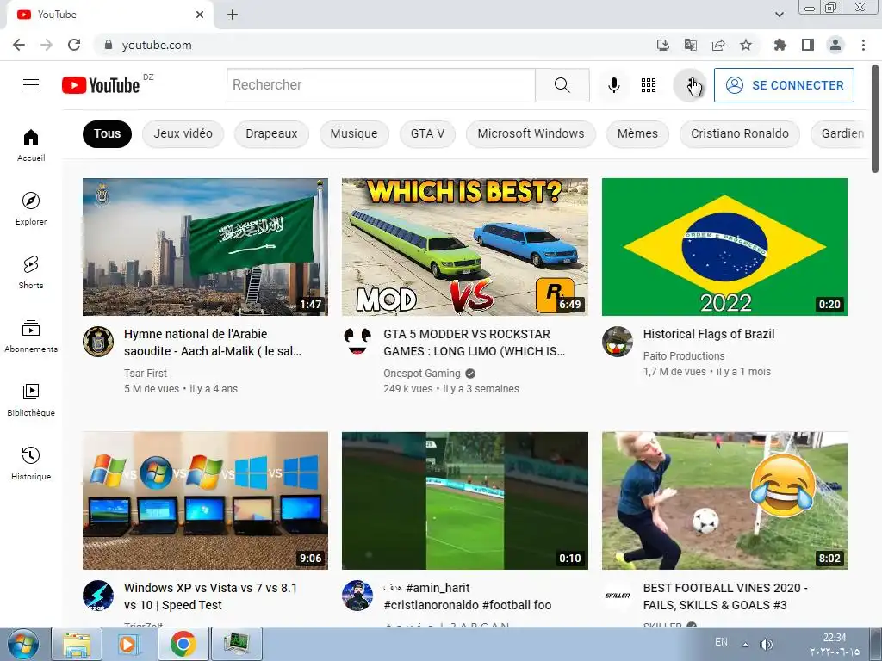
Task: Click the translate page icon
Action: coord(691,45)
